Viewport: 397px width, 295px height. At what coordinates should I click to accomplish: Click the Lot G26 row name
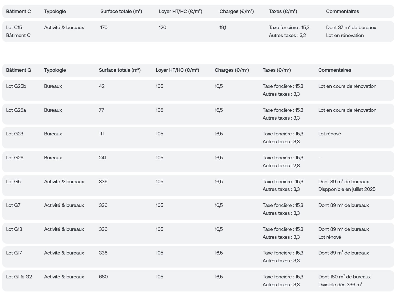point(15,158)
